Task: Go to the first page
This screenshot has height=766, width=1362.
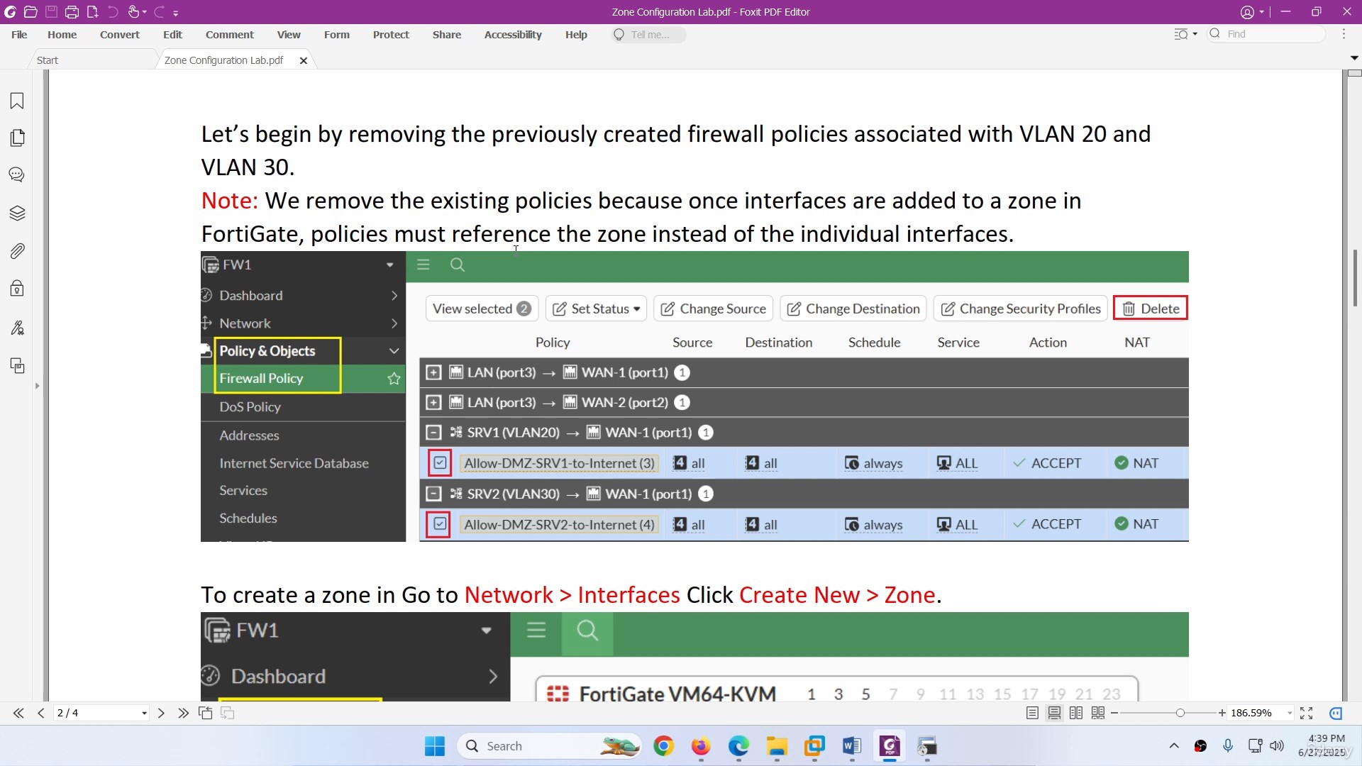Action: pos(18,713)
